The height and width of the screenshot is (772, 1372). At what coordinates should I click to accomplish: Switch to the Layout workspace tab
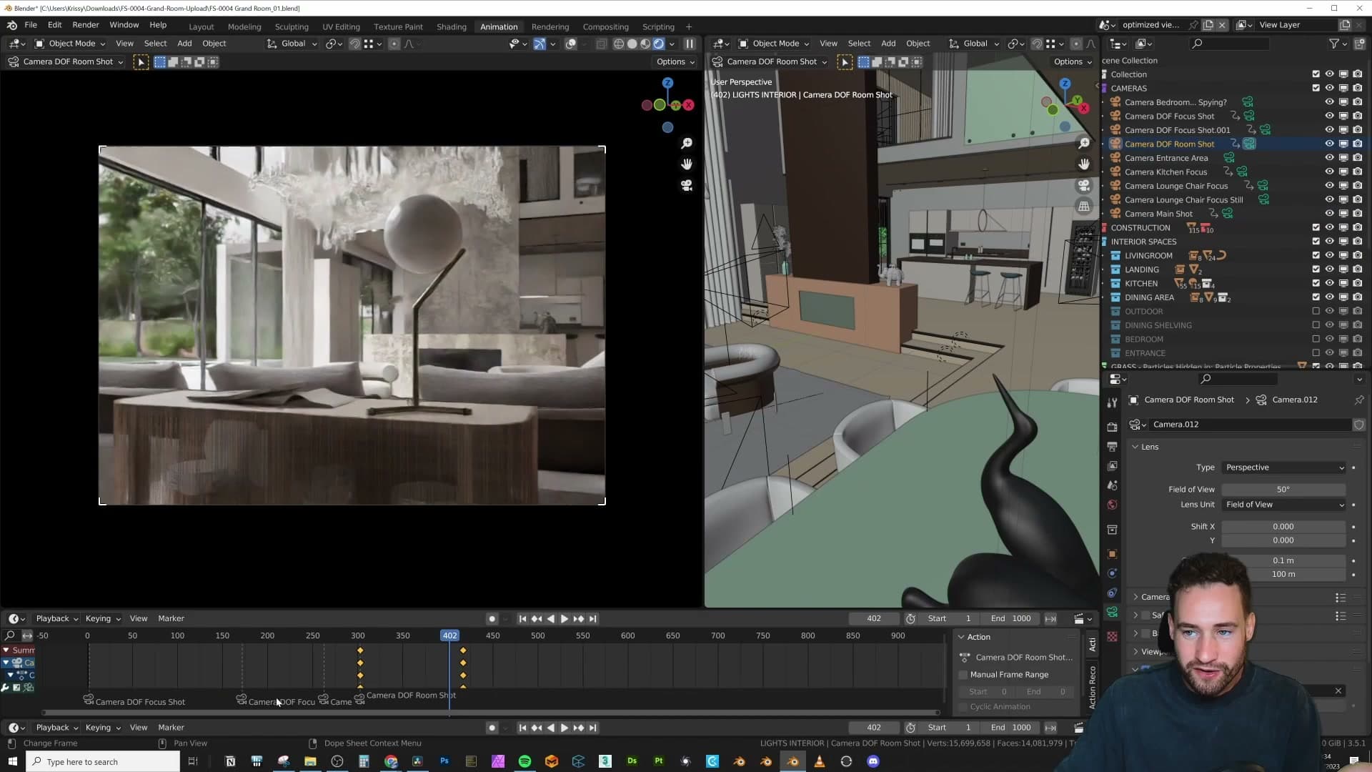202,26
